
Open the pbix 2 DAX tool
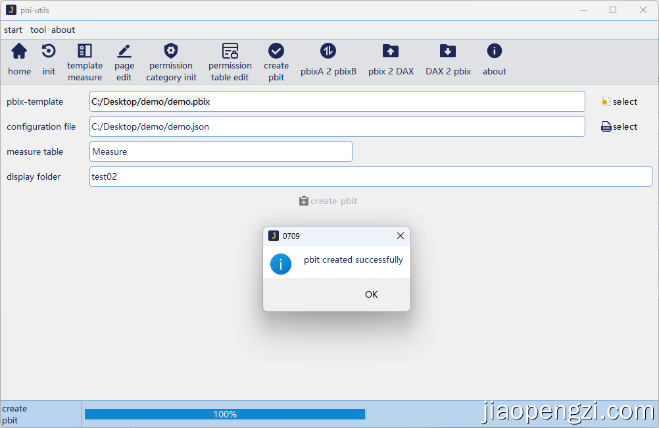[391, 60]
